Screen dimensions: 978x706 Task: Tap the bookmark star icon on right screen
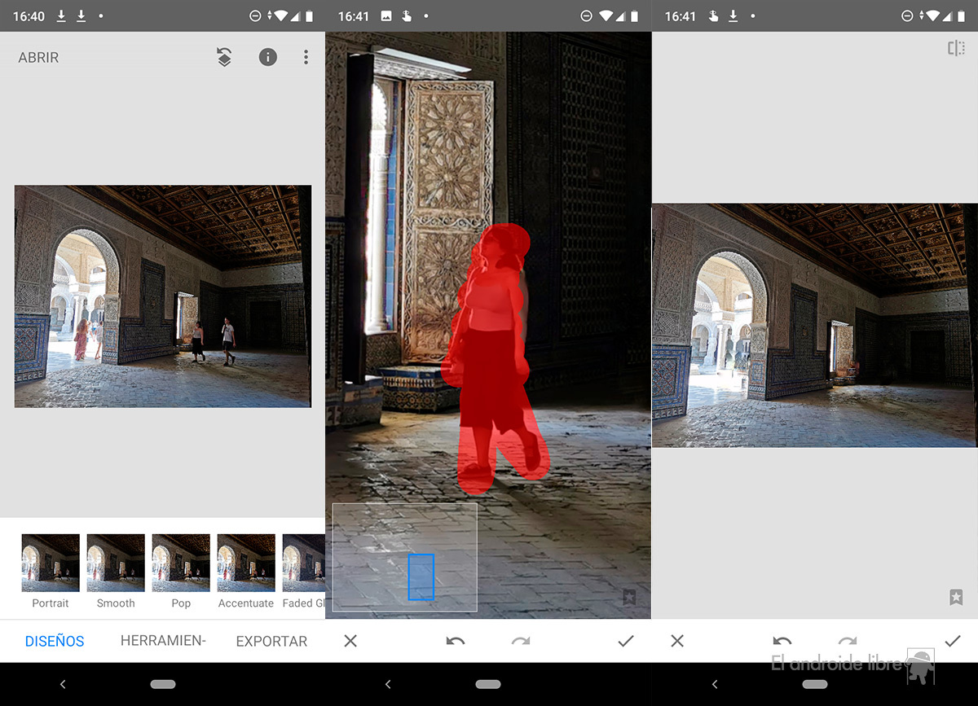956,597
